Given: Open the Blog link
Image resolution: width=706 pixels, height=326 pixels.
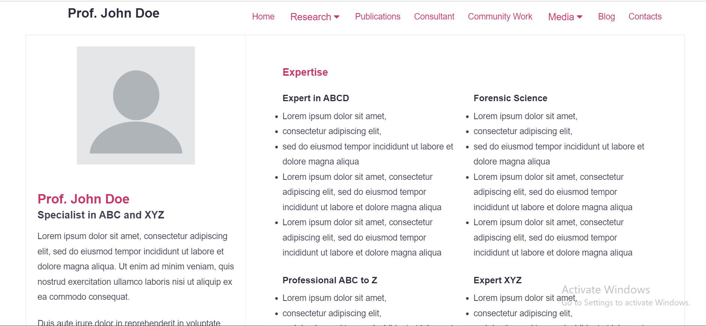Looking at the screenshot, I should 606,16.
